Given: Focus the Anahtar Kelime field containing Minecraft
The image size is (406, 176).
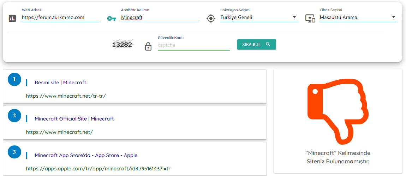Looking at the screenshot, I should point(160,18).
